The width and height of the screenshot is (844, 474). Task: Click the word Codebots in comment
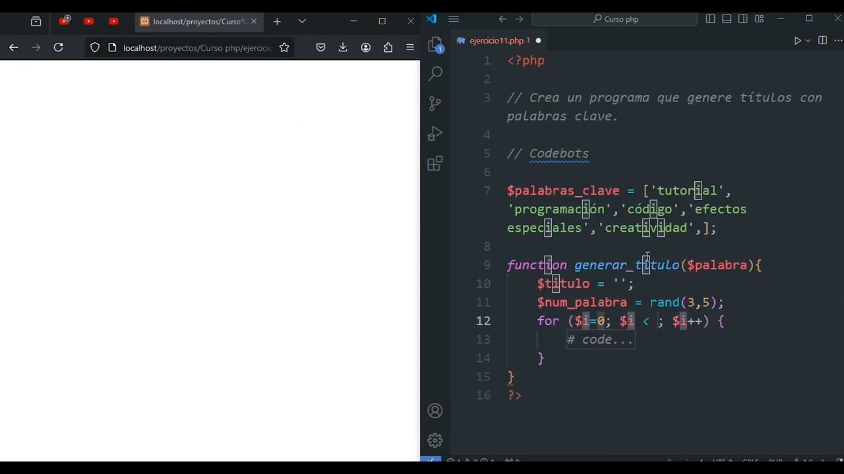click(x=559, y=153)
